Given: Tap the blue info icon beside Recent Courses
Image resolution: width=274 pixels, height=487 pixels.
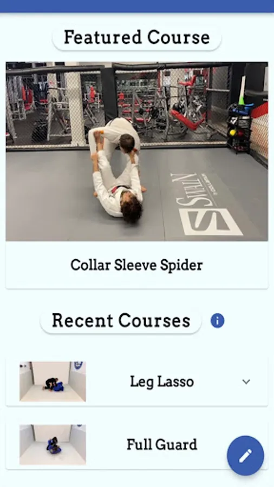Looking at the screenshot, I should click(x=218, y=320).
